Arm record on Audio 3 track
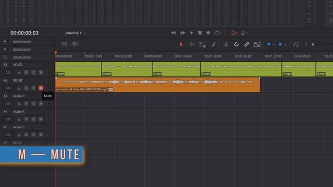The height and width of the screenshot is (187, 333). point(27,104)
